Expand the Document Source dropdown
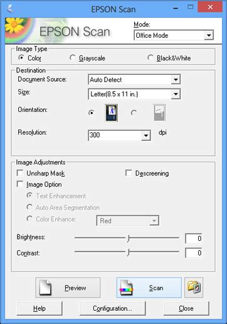 (134, 79)
